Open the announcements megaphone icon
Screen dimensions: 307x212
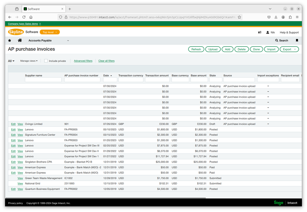pyautogui.click(x=259, y=32)
